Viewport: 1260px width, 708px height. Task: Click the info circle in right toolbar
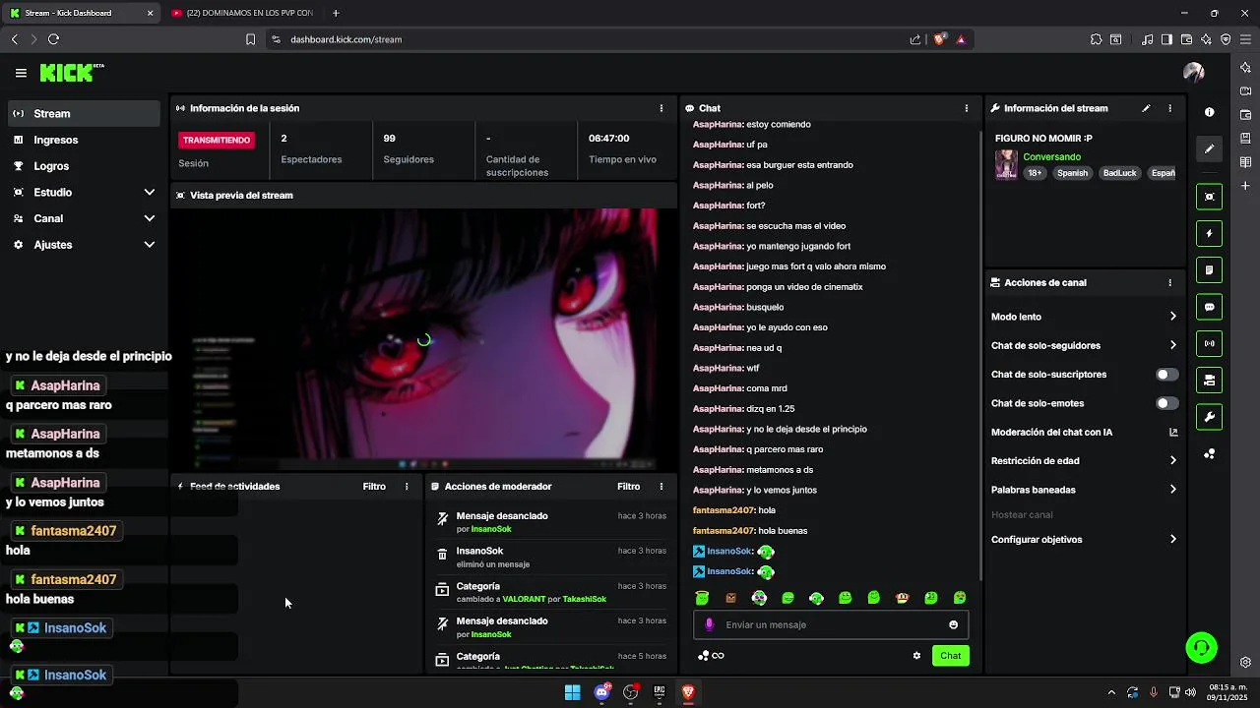[x=1209, y=112]
